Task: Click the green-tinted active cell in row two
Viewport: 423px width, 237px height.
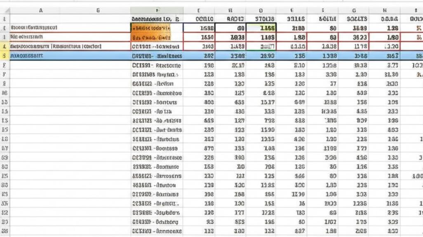Action: [261, 28]
